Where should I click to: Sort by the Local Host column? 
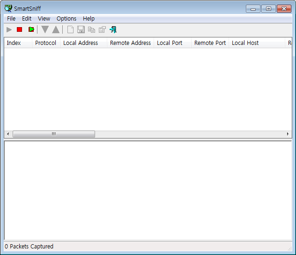pos(257,43)
